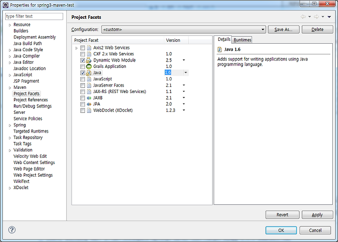Click the Project Facet column header
This screenshot has width=338, height=242.
click(x=118, y=40)
